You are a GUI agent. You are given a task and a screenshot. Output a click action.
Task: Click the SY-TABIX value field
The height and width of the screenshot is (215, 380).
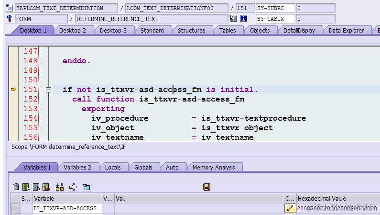tap(315, 19)
